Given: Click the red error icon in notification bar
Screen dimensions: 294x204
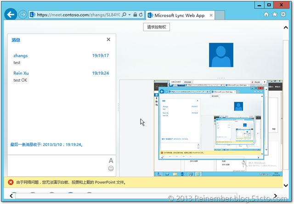Looking at the screenshot, I should click(11, 182).
